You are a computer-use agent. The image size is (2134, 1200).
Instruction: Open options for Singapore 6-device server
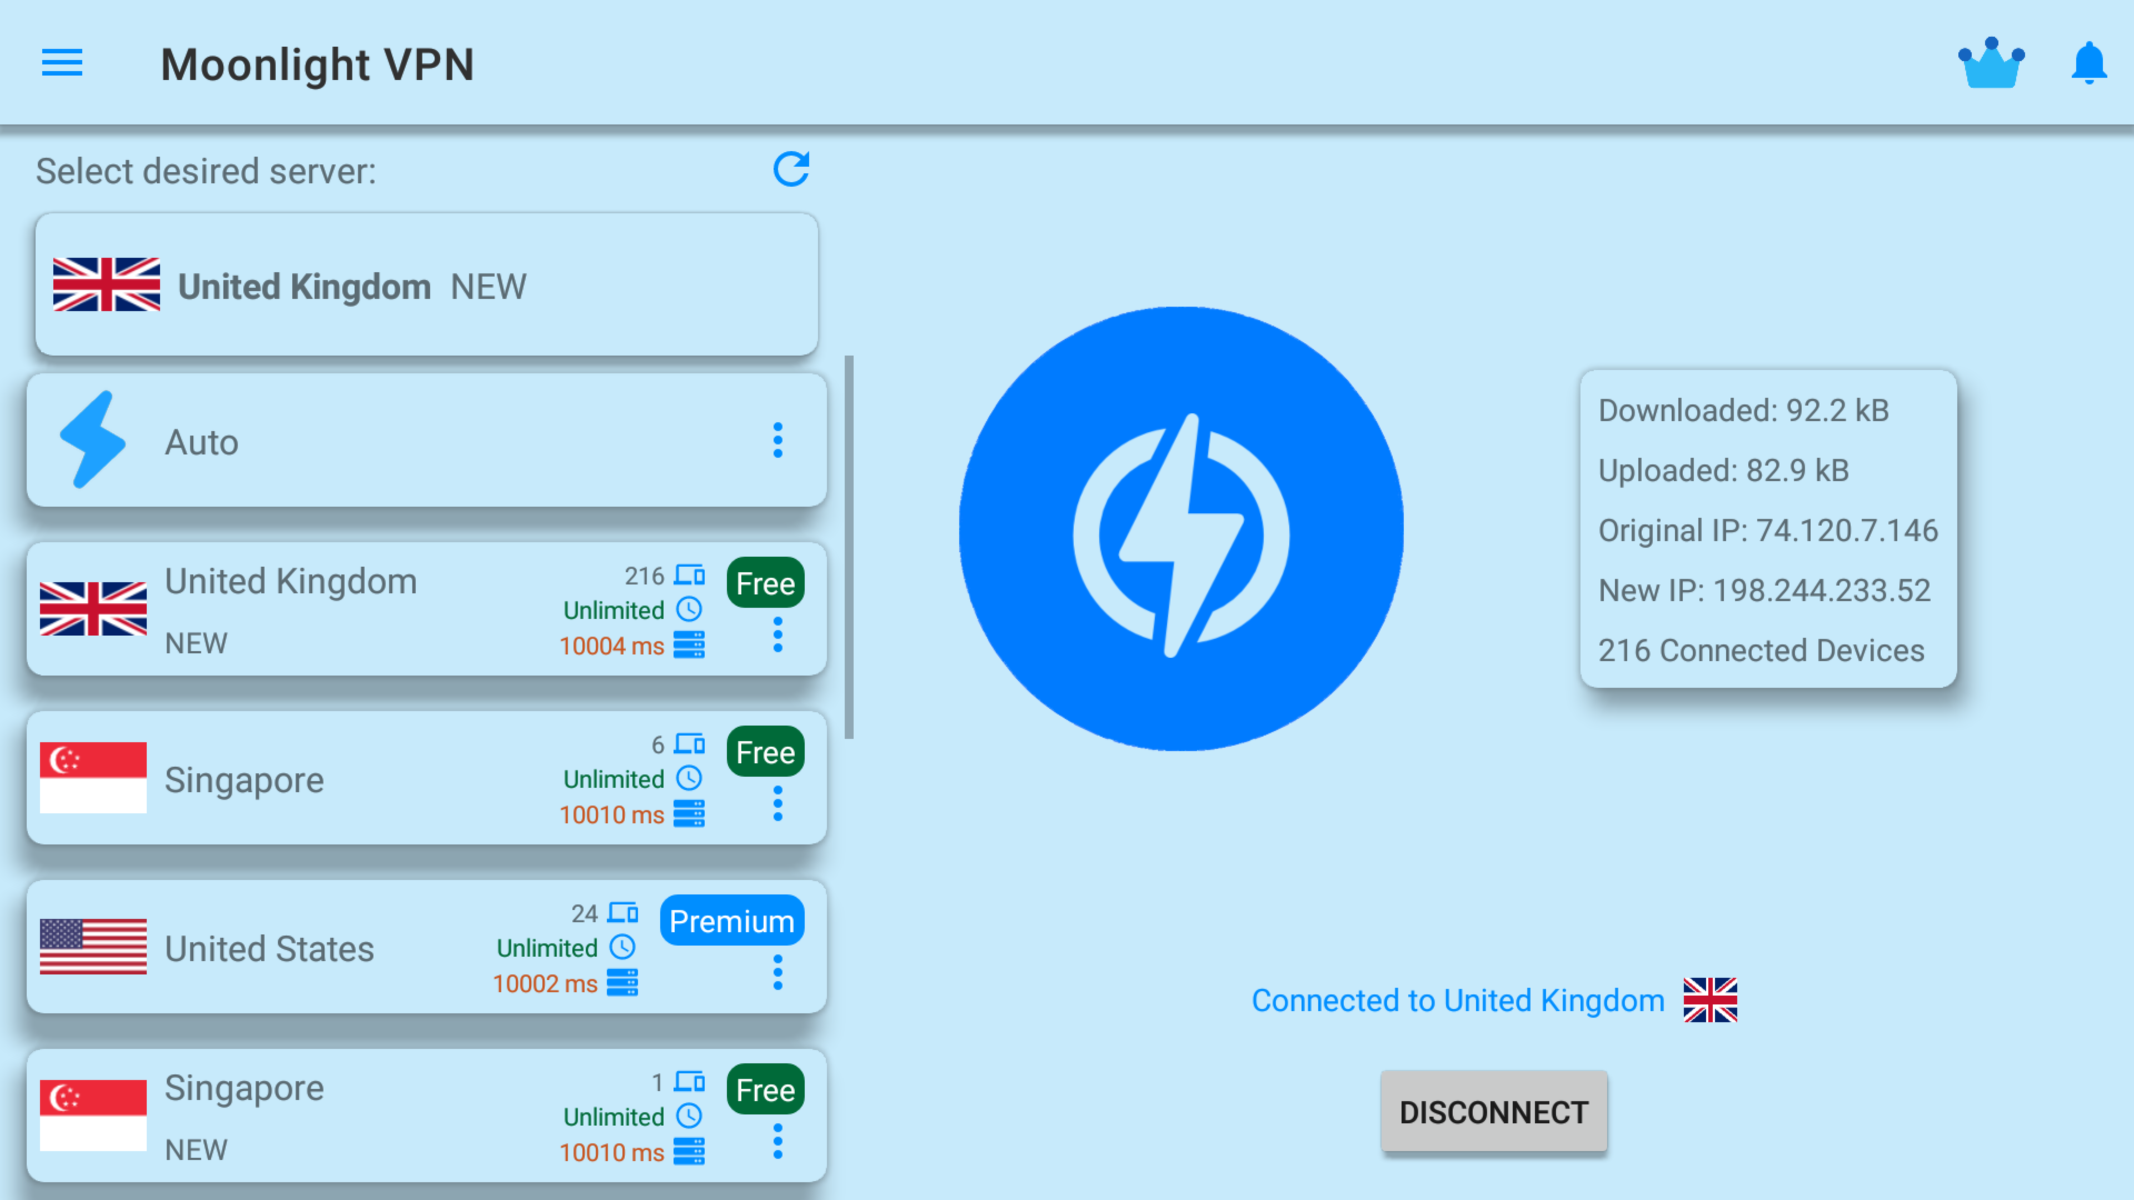pyautogui.click(x=777, y=803)
